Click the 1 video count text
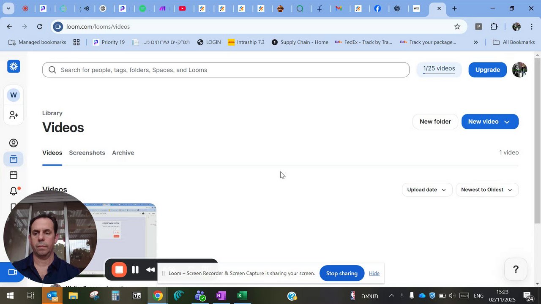Viewport: 541px width, 304px height. (509, 152)
